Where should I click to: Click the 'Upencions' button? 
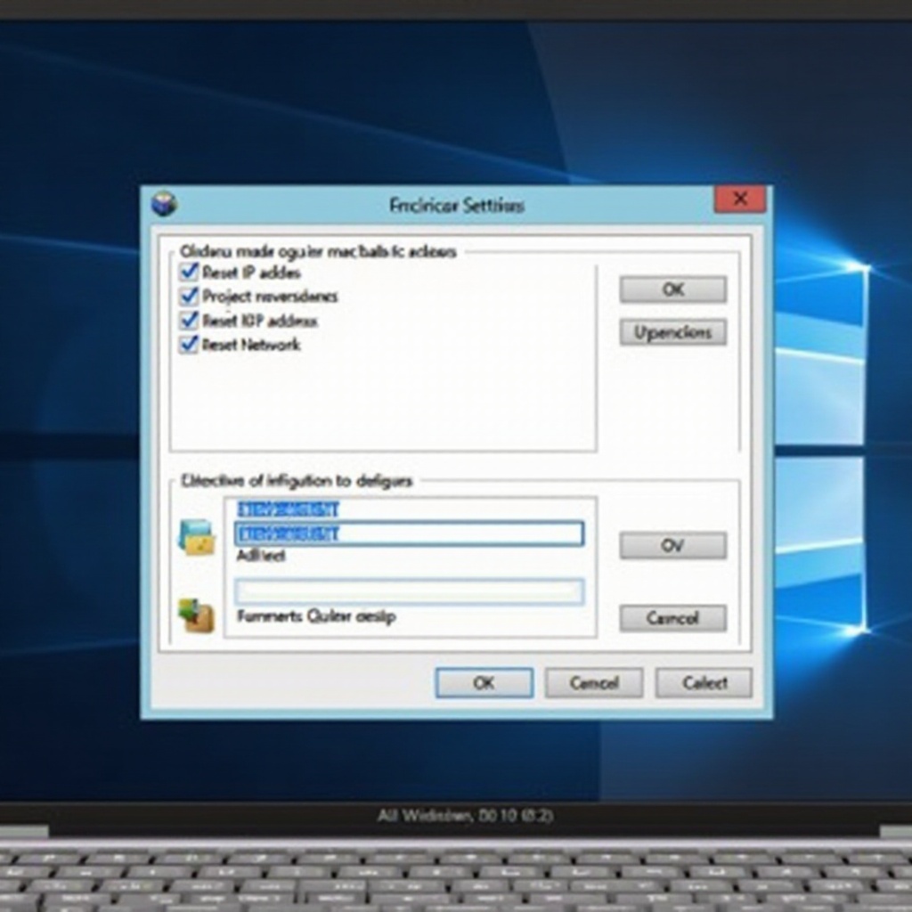point(673,332)
